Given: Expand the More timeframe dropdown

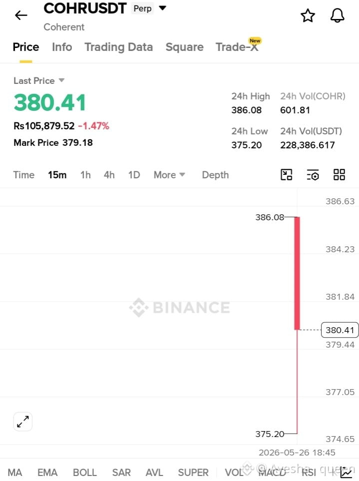Looking at the screenshot, I should (x=169, y=175).
